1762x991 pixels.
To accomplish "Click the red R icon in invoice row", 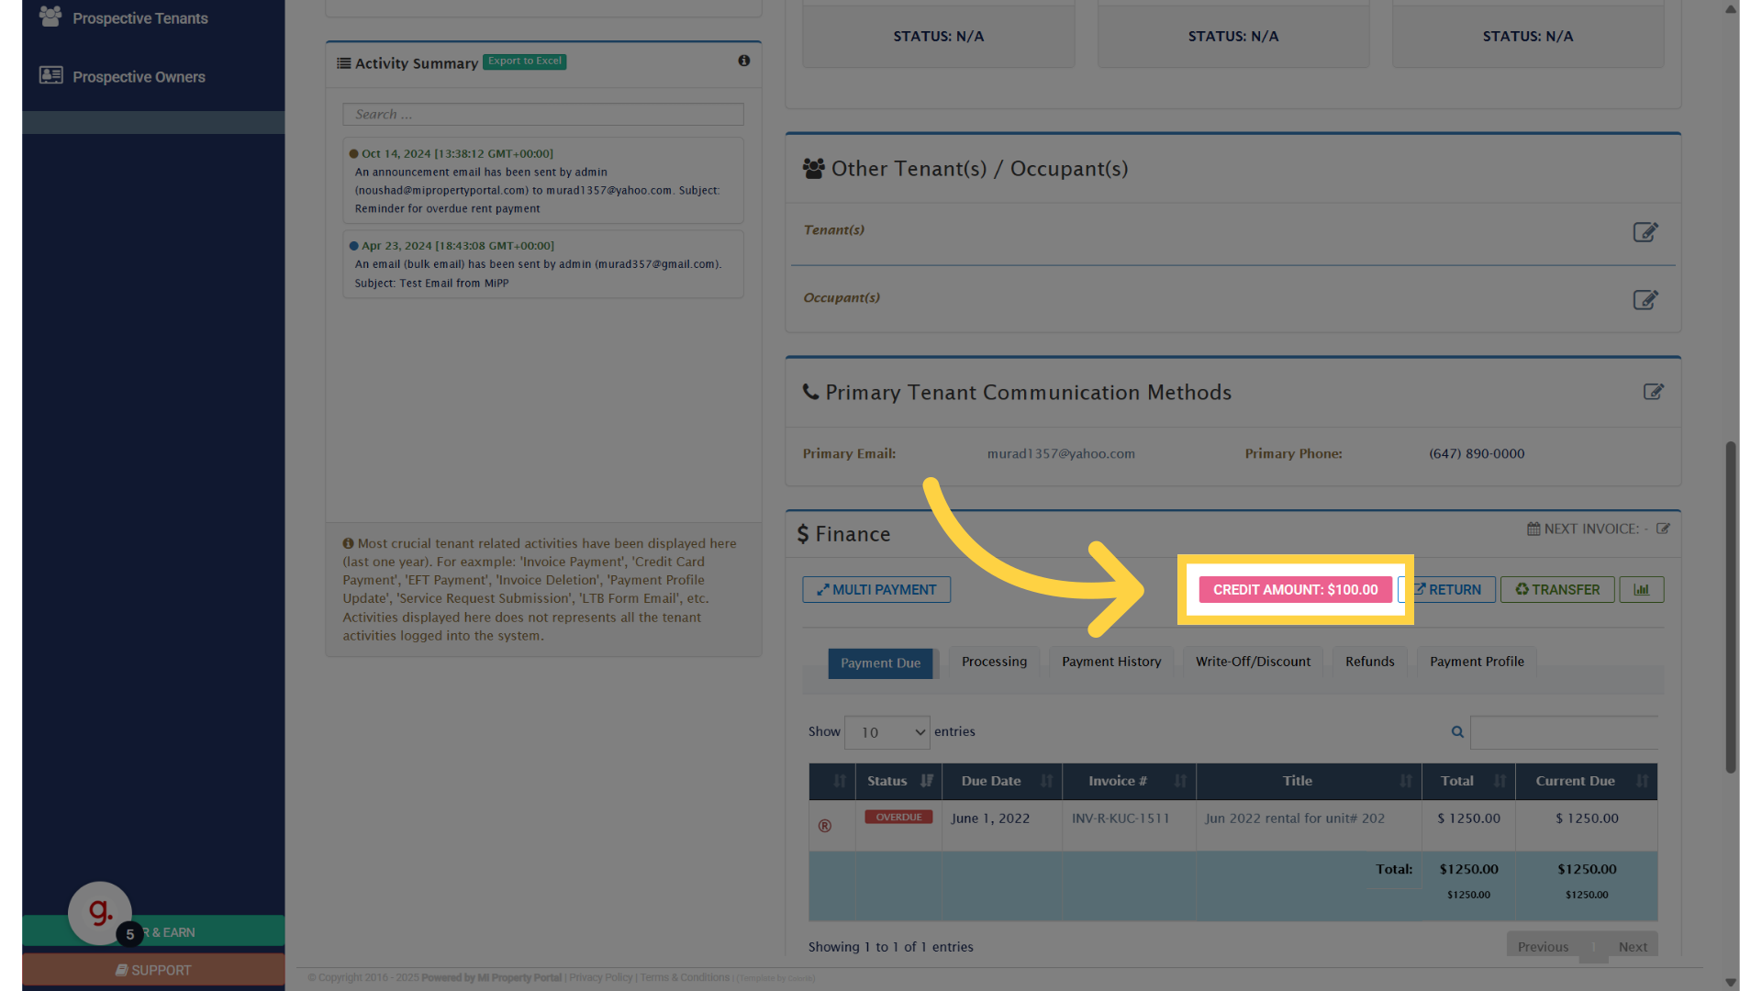I will click(825, 826).
